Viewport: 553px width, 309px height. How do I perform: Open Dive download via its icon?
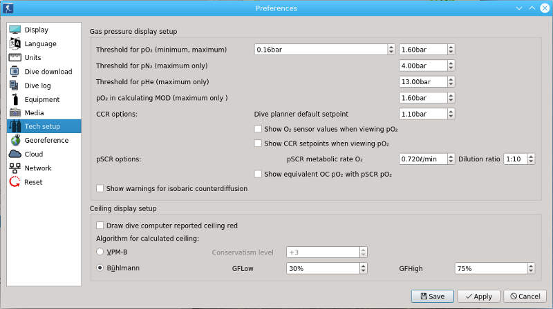tap(15, 71)
